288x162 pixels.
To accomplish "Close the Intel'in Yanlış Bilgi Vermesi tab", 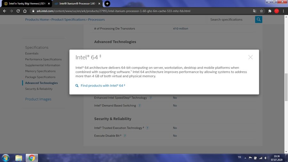I will coord(49,4).
